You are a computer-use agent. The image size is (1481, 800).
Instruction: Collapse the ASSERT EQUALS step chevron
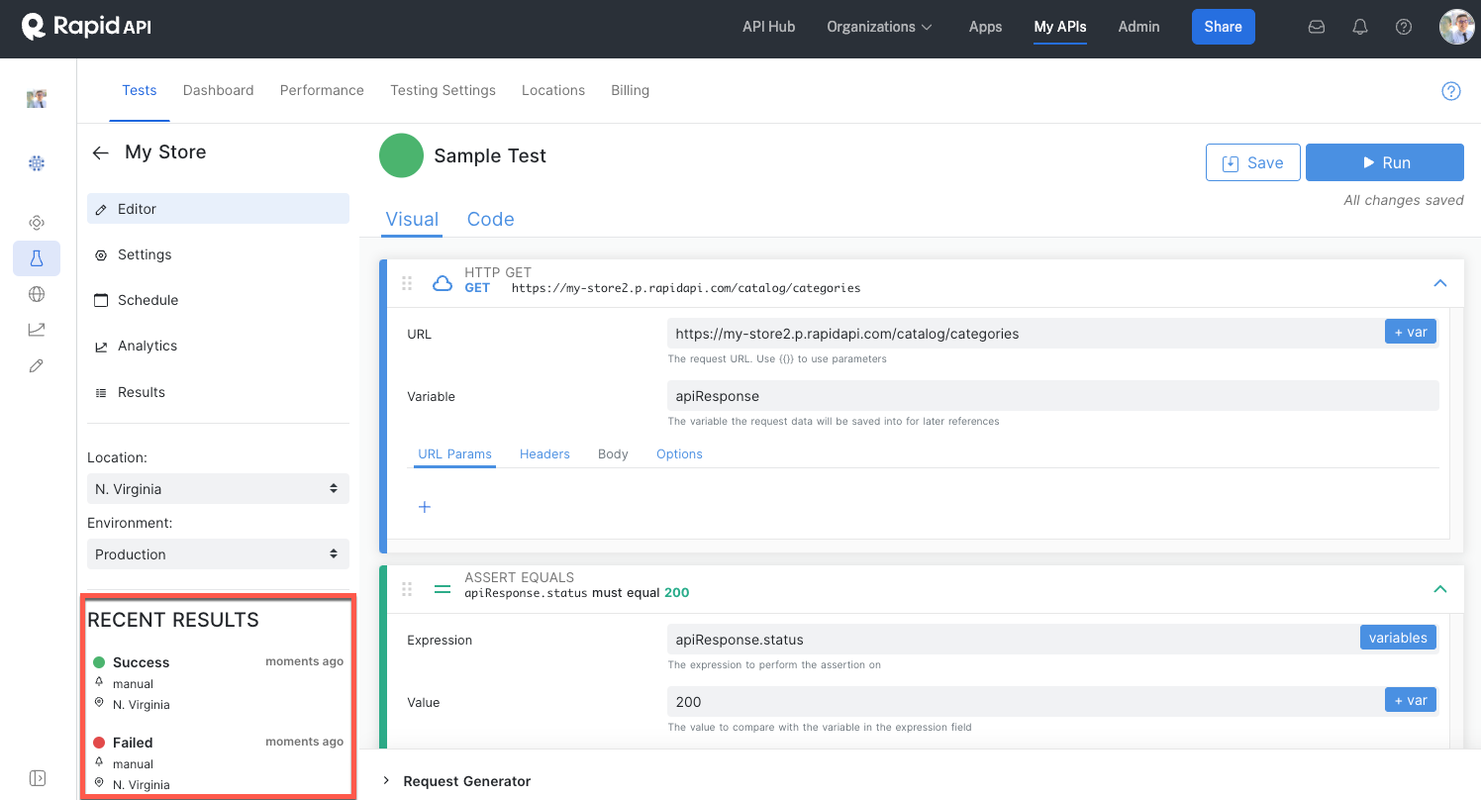[1440, 589]
